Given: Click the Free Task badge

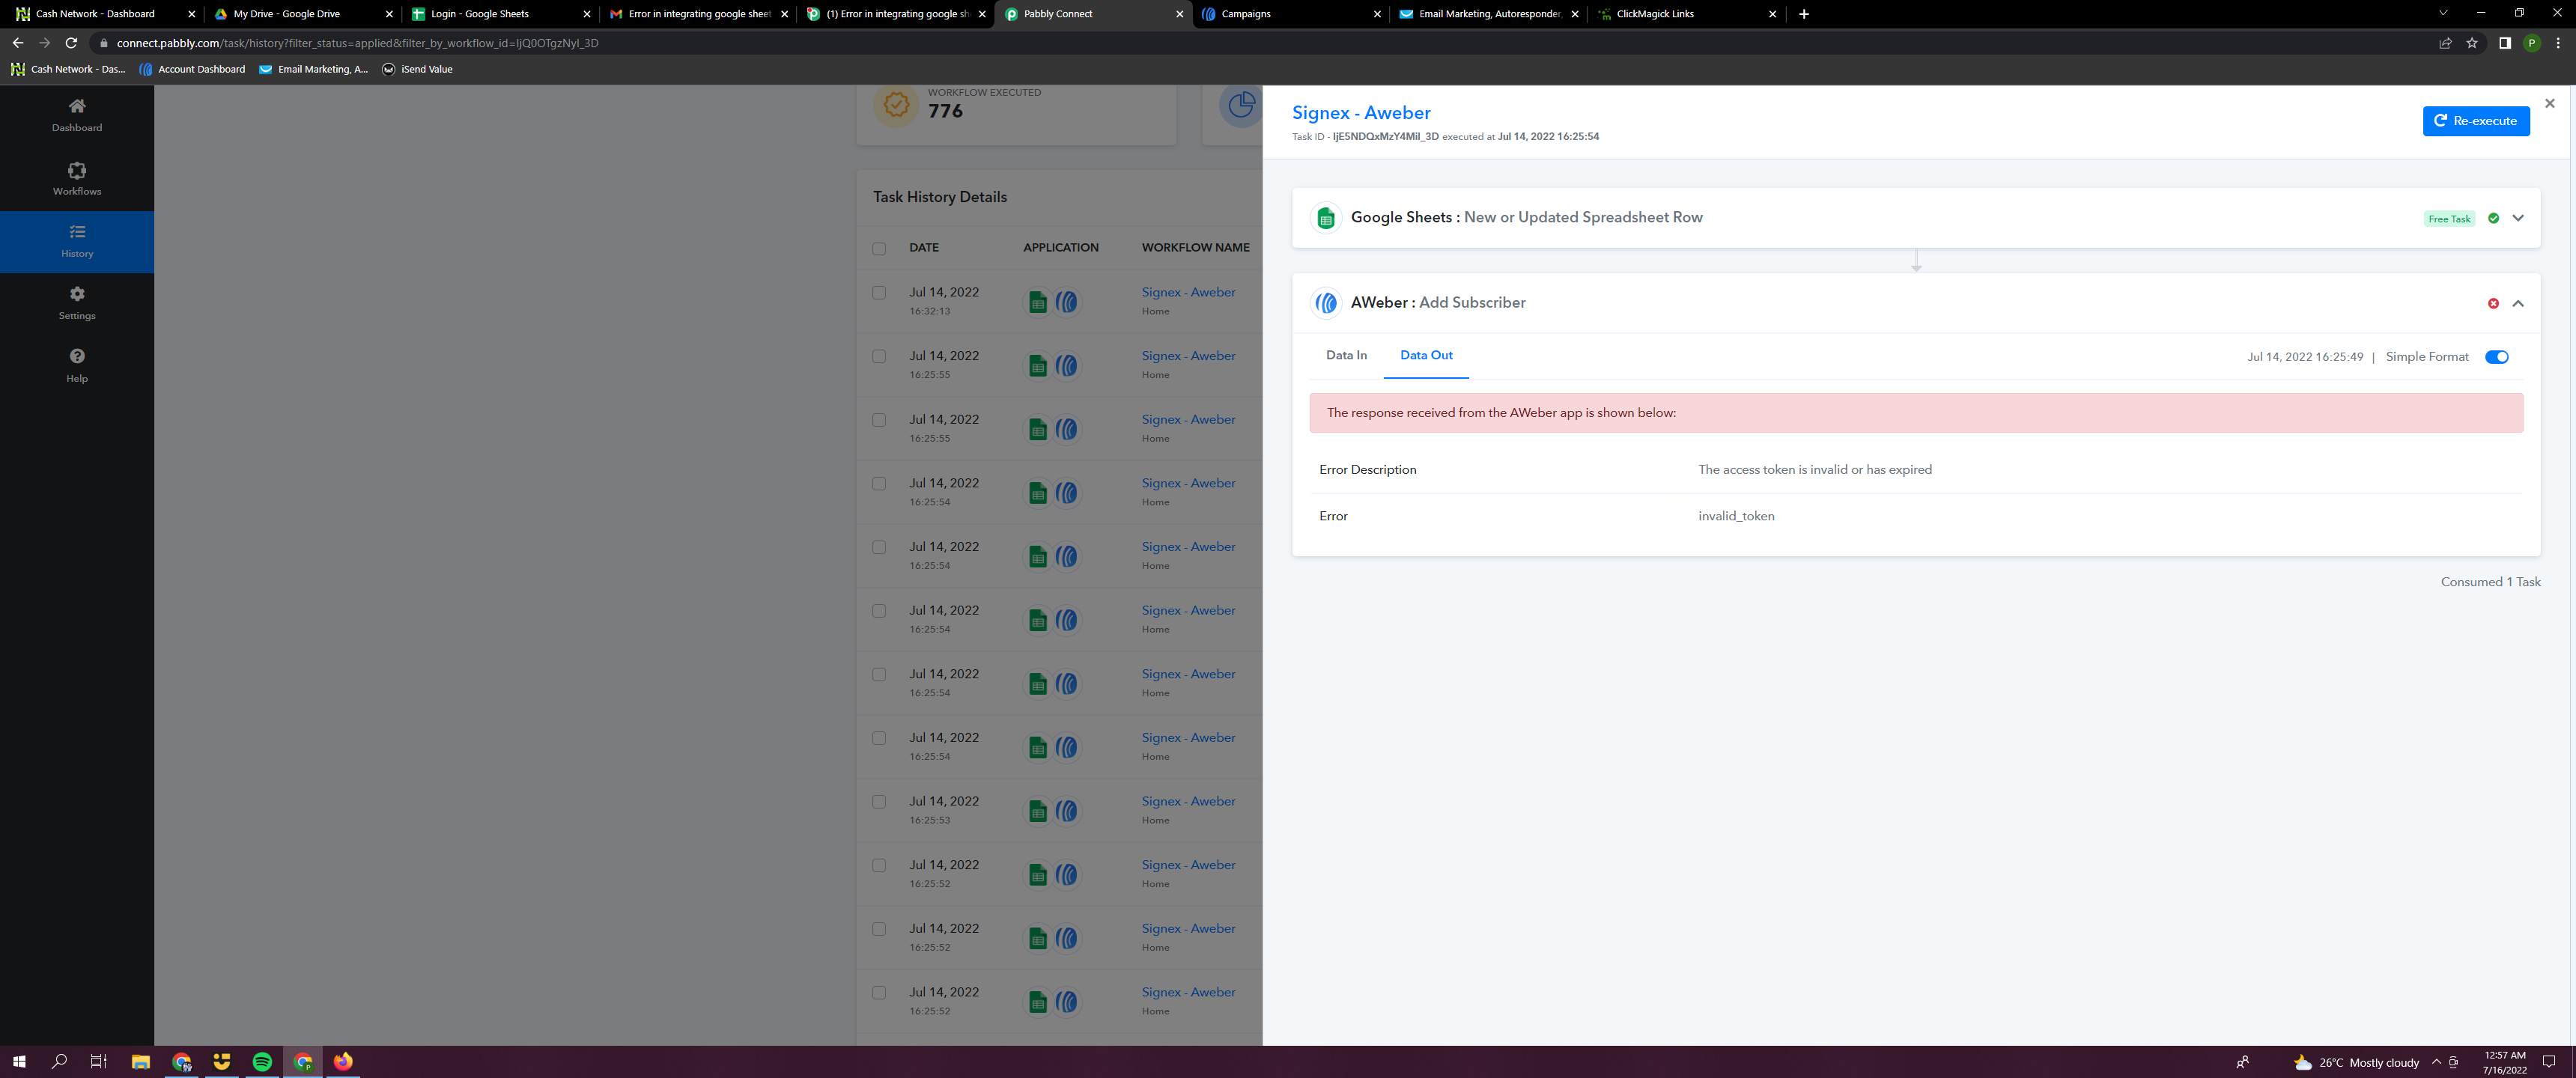Looking at the screenshot, I should [x=2448, y=219].
